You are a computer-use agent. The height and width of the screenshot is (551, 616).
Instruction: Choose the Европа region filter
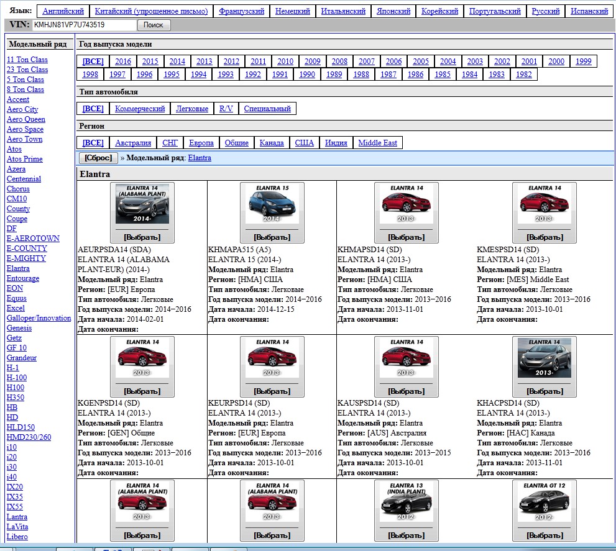201,143
